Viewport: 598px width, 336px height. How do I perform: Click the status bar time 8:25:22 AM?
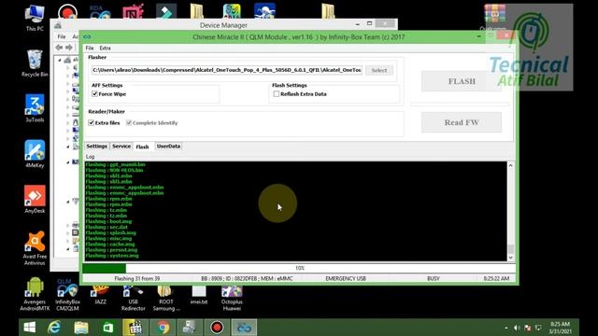click(496, 279)
